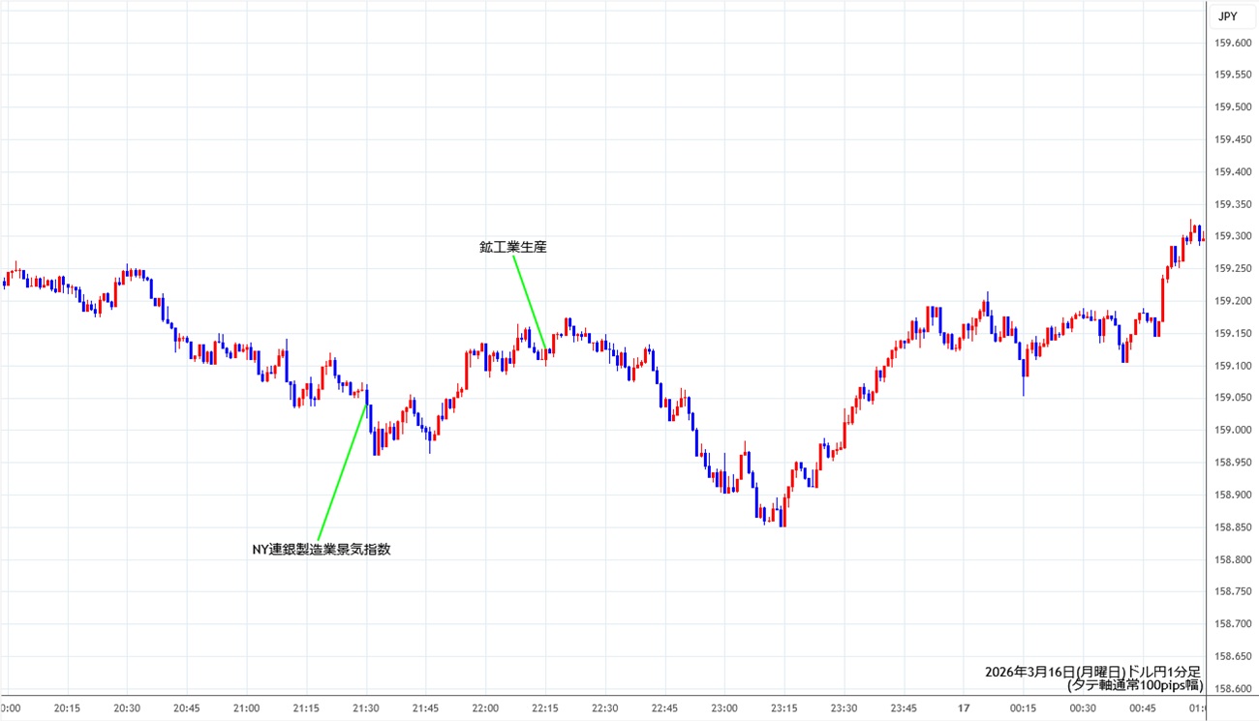Click the JPY currency label

[1227, 16]
